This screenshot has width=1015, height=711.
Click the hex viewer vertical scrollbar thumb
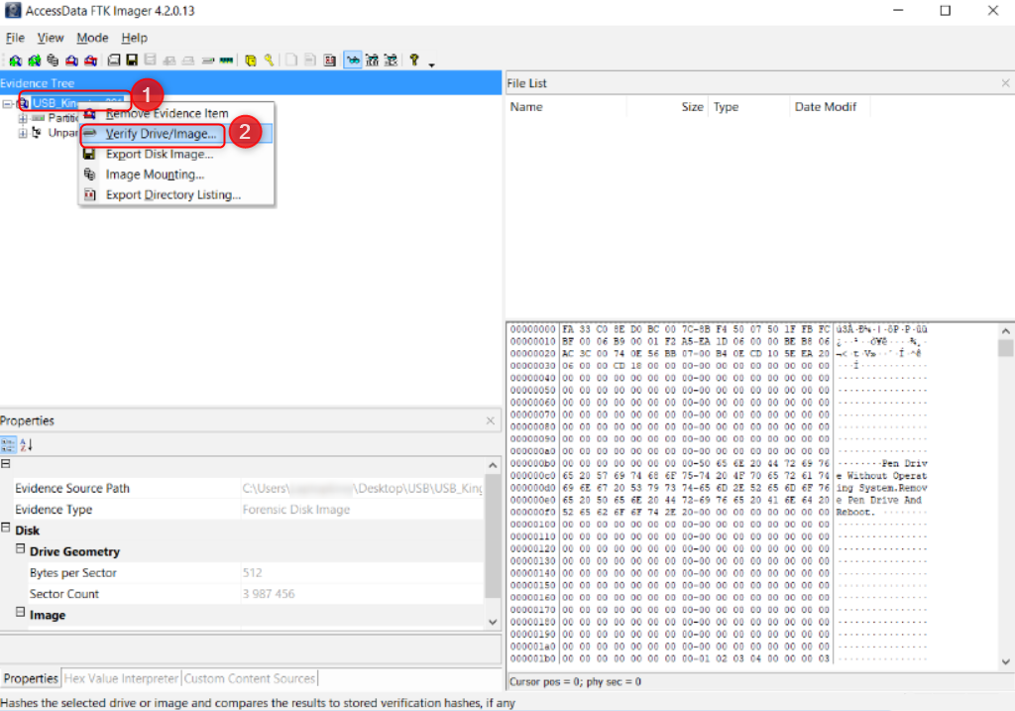pyautogui.click(x=1005, y=347)
